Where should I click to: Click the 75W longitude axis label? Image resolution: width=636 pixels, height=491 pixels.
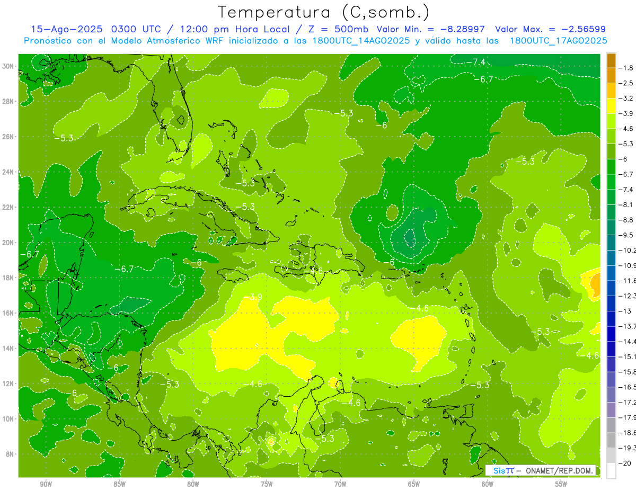[x=267, y=485]
